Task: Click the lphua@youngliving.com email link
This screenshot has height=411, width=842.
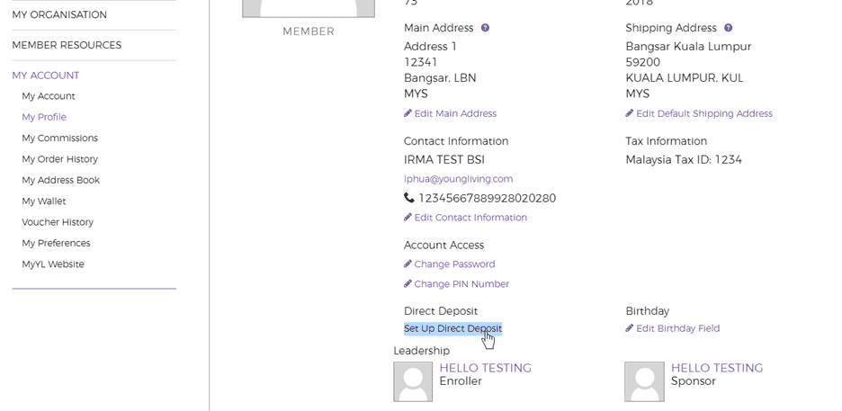Action: (458, 179)
